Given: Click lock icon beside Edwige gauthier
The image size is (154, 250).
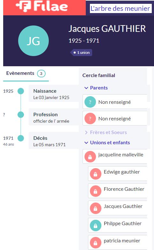Looking at the screenshot, I should pos(95,174).
